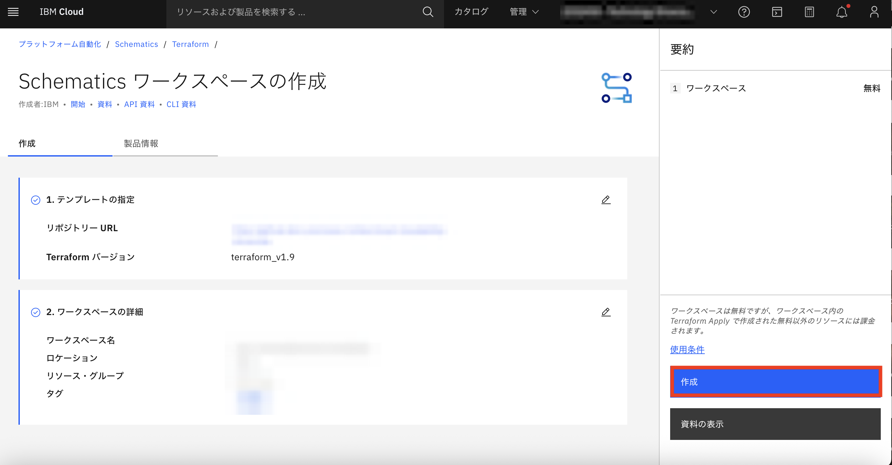Screen dimensions: 892x465
Task: Edit step 1 テンプレートの指定 with pencil icon
Action: tap(606, 199)
